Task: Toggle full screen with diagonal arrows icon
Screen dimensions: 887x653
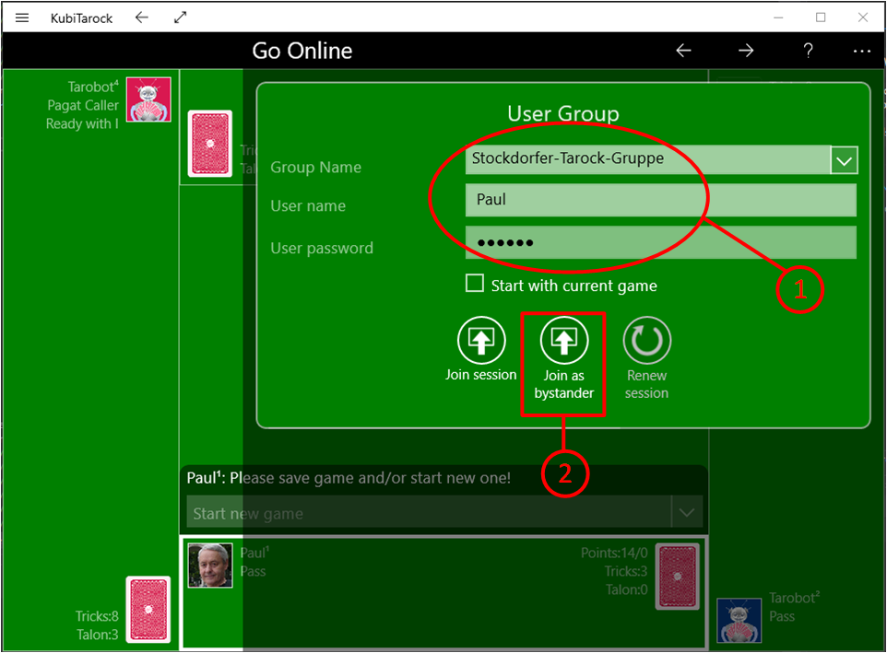Action: tap(181, 17)
